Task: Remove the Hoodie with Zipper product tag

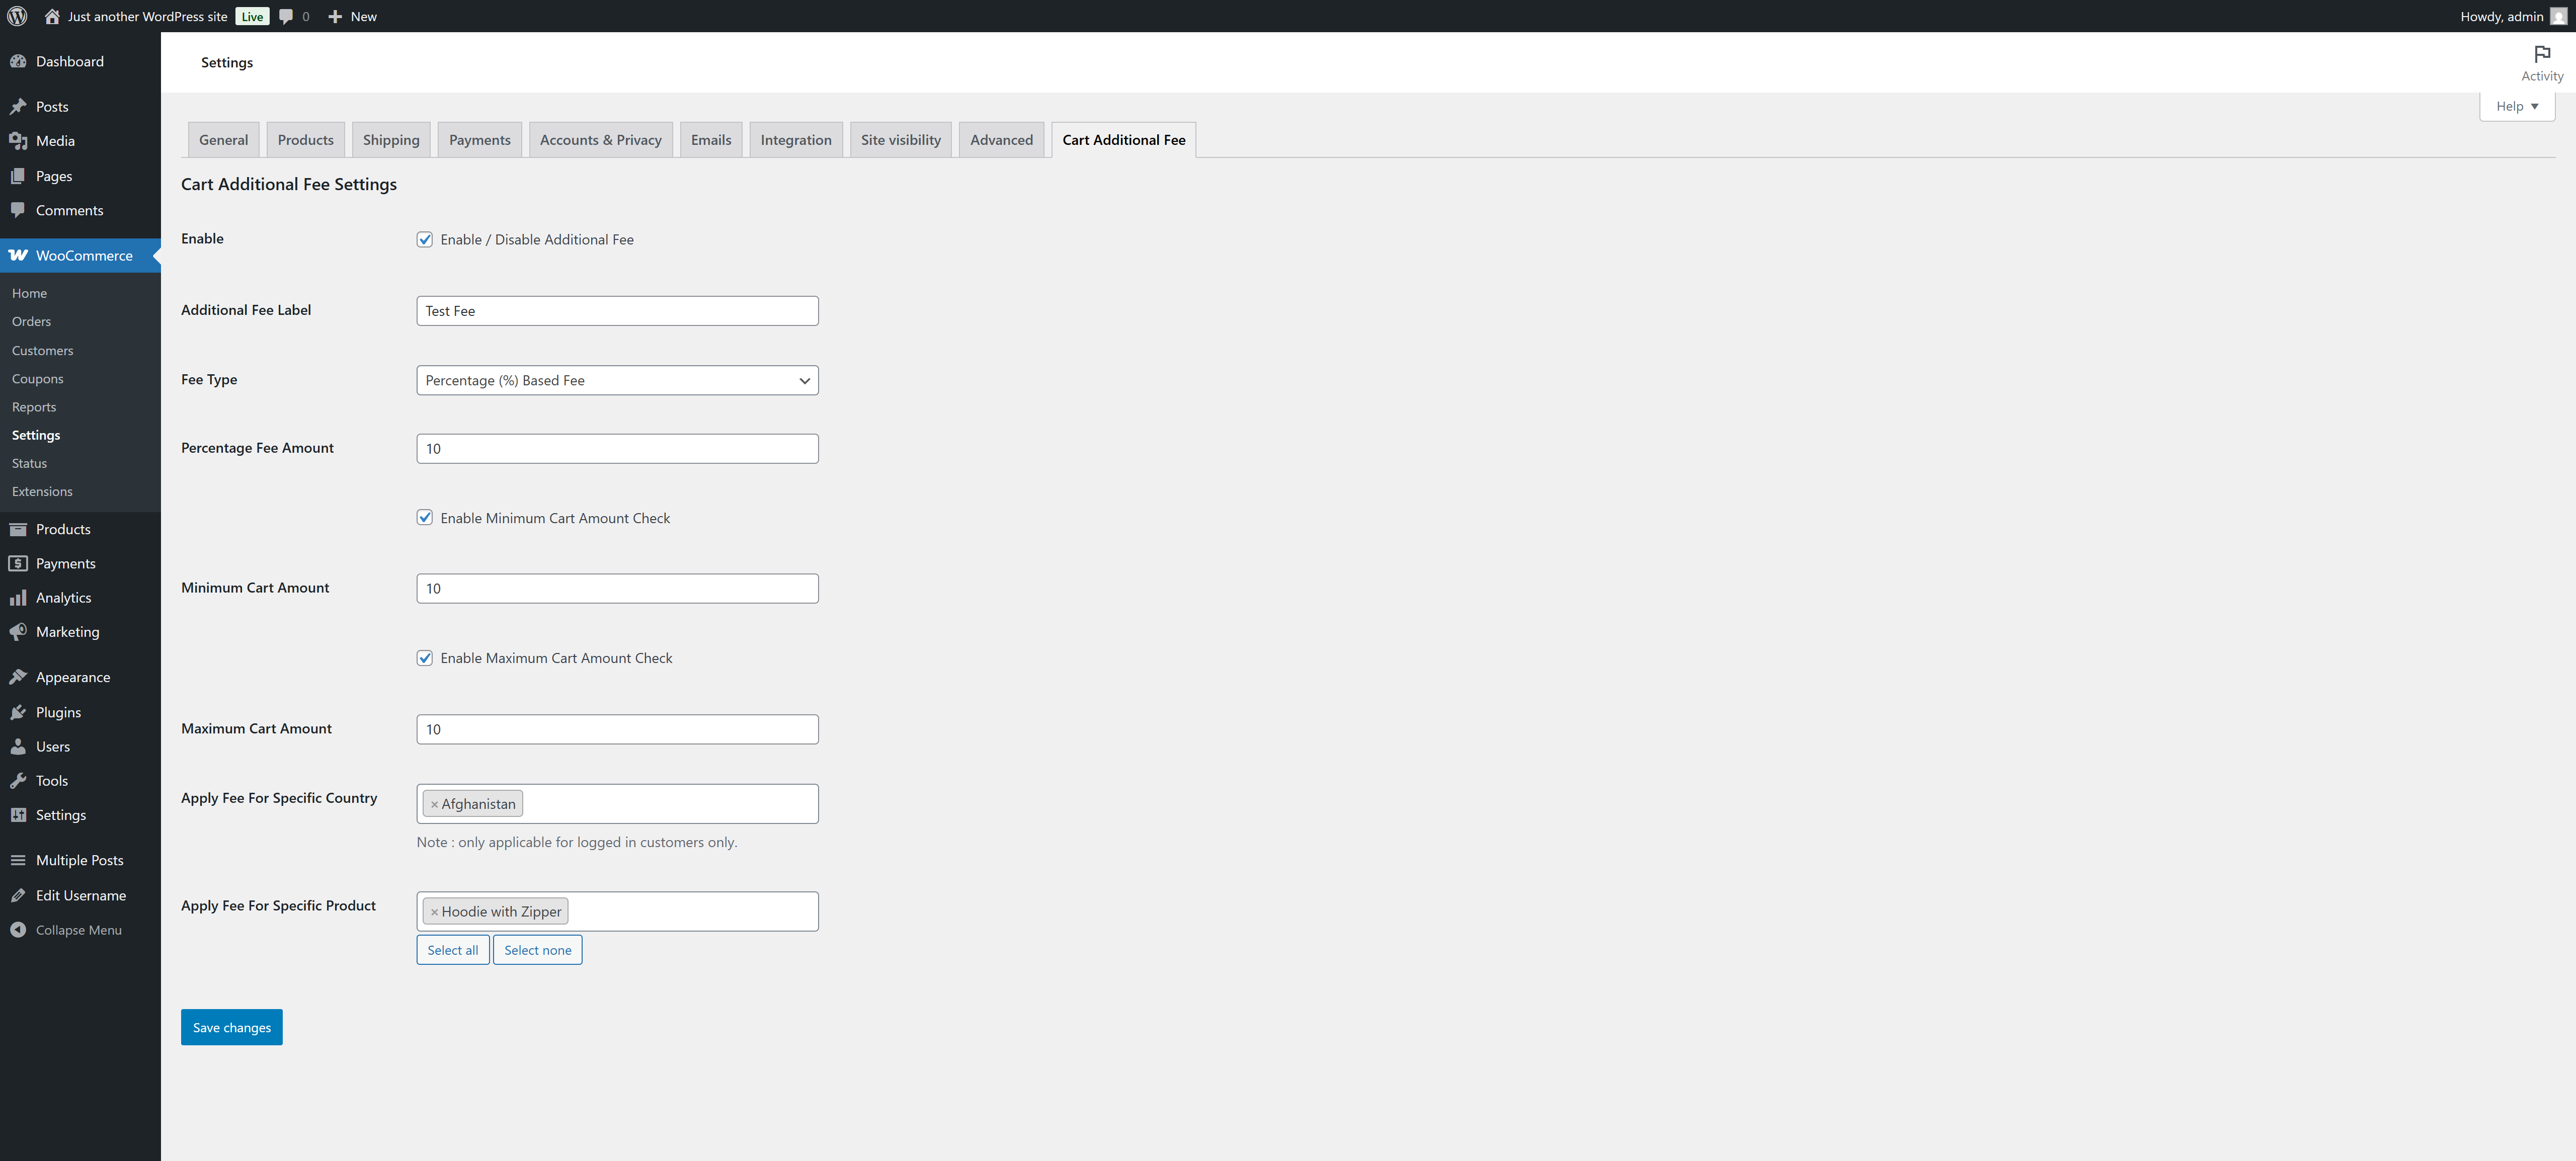Action: pos(434,912)
